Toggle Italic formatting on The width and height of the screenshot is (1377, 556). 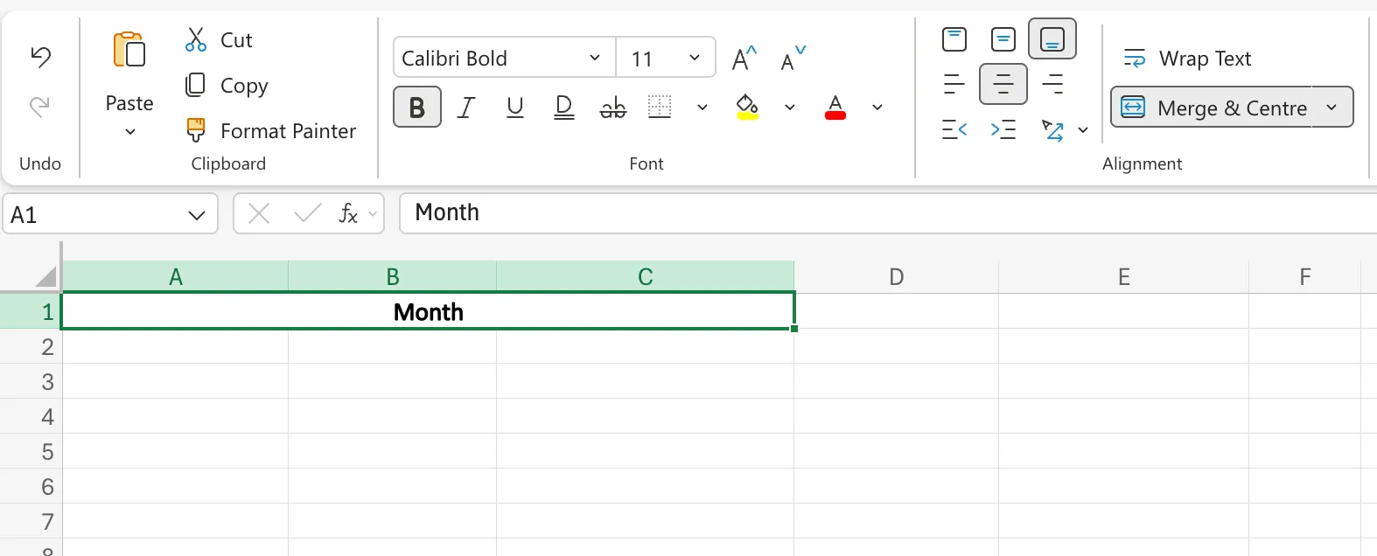coord(466,108)
